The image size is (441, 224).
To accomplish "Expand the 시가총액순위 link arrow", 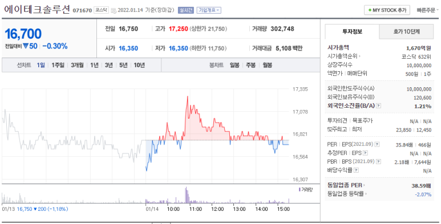I will click(360, 56).
